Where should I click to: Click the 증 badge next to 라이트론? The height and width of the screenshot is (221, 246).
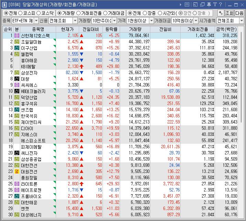[17, 184]
